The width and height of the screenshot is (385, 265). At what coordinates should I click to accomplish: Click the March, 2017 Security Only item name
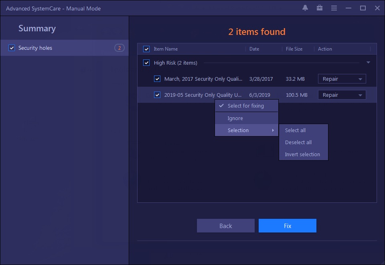click(203, 79)
